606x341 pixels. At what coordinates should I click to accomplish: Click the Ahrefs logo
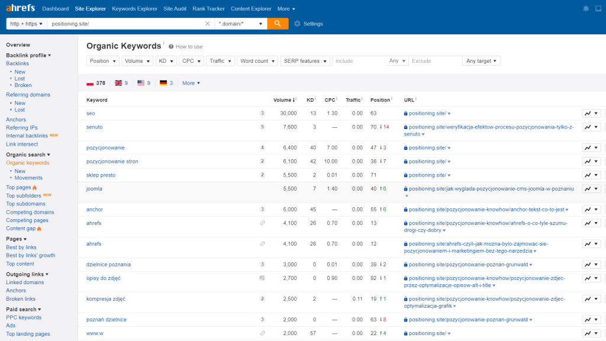coord(20,8)
